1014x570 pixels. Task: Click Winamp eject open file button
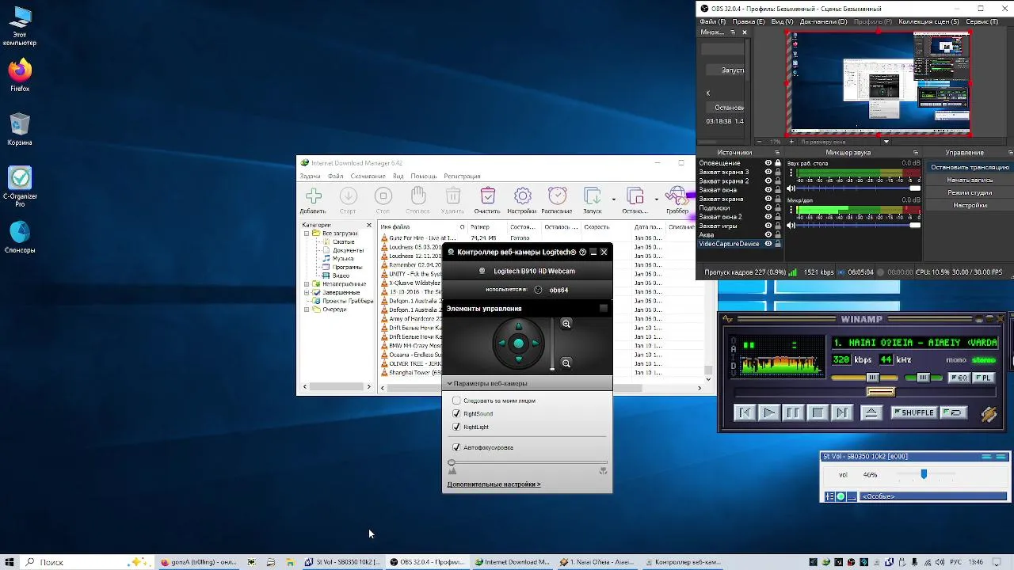(871, 412)
